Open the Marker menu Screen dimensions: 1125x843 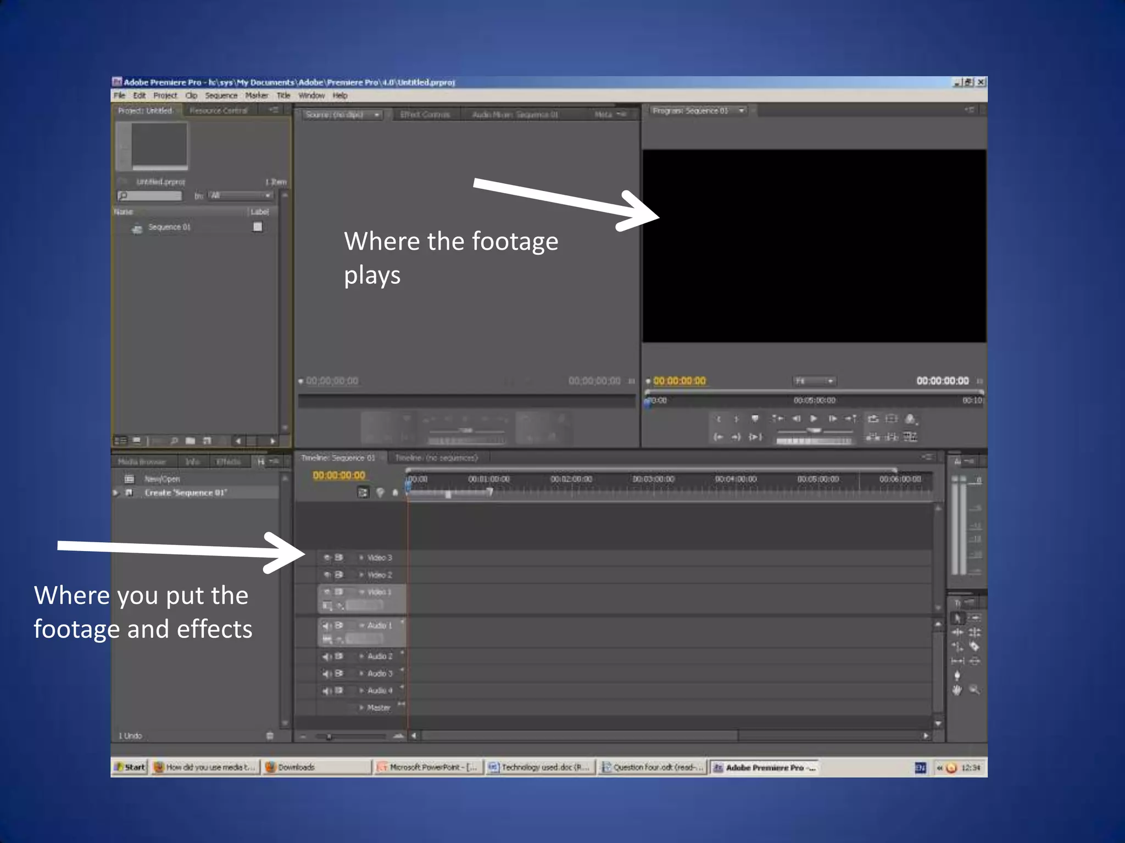tap(257, 95)
